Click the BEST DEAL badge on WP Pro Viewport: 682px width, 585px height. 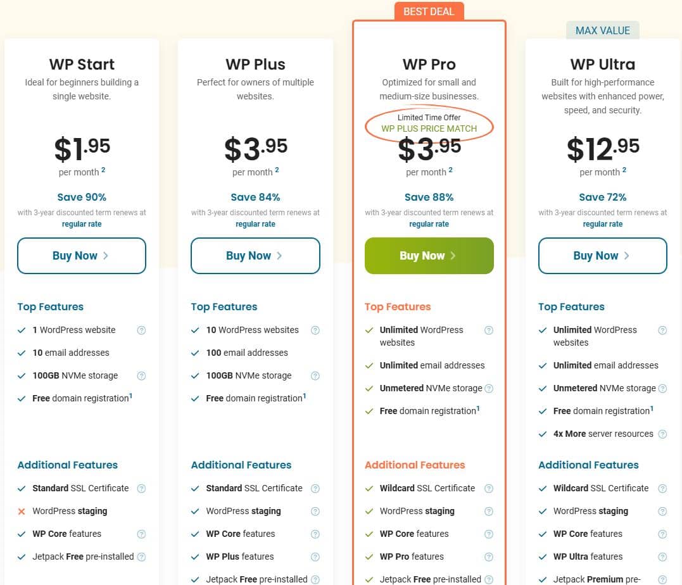click(x=429, y=12)
